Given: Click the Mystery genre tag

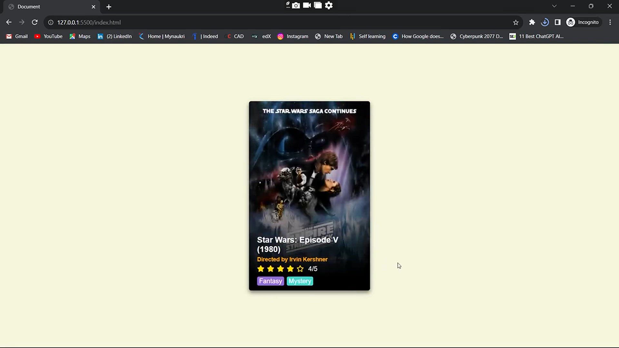Looking at the screenshot, I should tap(300, 281).
